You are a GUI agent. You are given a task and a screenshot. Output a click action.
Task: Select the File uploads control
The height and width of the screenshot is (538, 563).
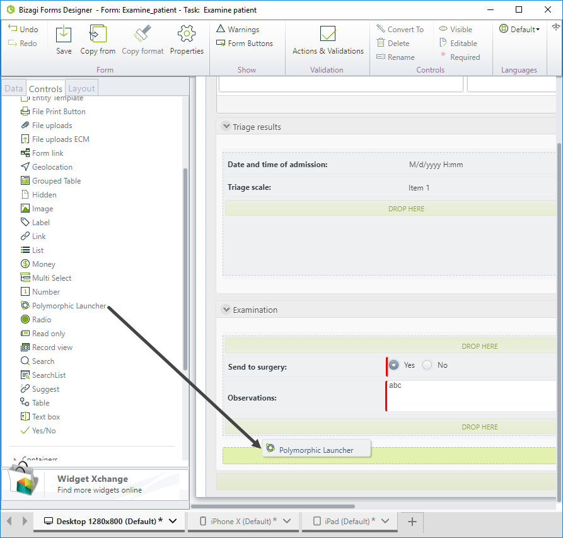46,126
